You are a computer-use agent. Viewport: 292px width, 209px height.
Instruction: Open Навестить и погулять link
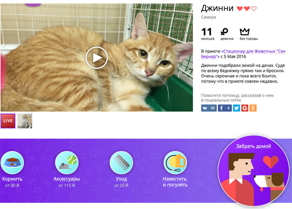[x=175, y=182]
